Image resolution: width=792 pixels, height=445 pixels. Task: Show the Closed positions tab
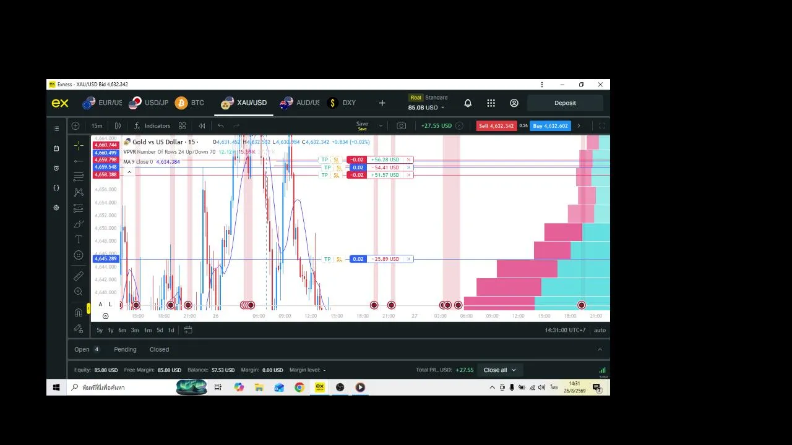click(x=159, y=349)
